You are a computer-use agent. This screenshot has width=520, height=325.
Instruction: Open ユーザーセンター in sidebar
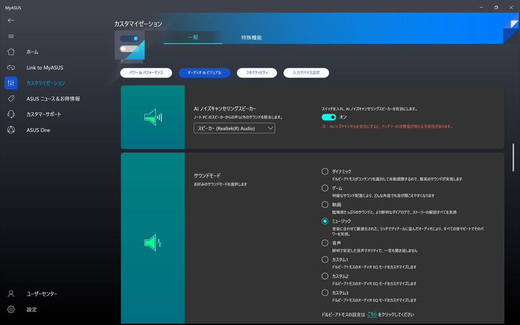[42, 294]
